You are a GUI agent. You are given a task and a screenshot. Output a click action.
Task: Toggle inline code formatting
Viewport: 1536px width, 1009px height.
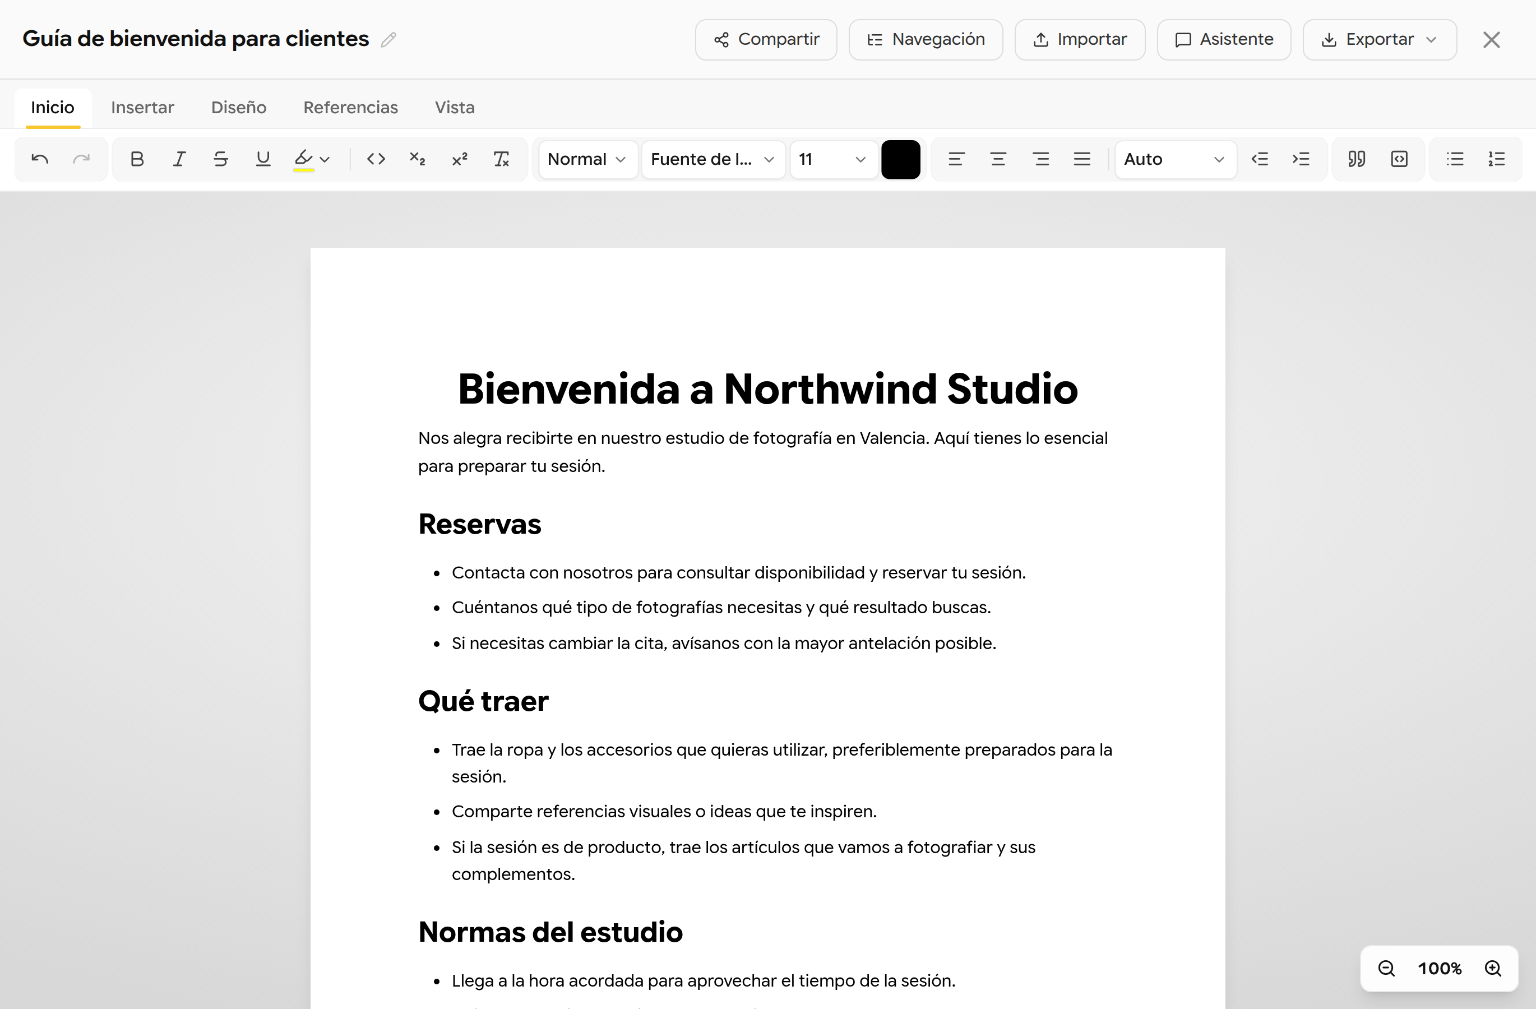click(x=376, y=159)
